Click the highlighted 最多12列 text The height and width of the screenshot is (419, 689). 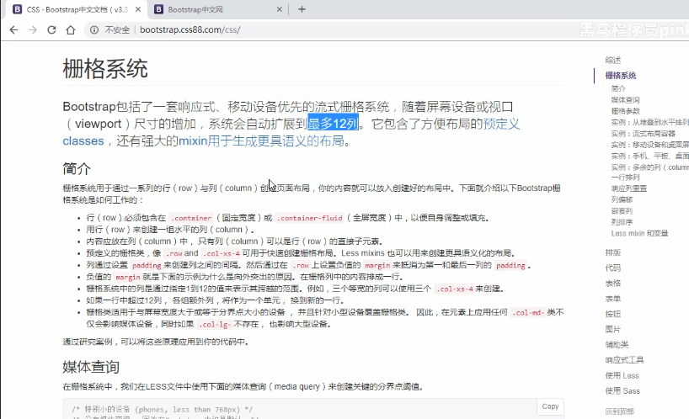[333, 124]
